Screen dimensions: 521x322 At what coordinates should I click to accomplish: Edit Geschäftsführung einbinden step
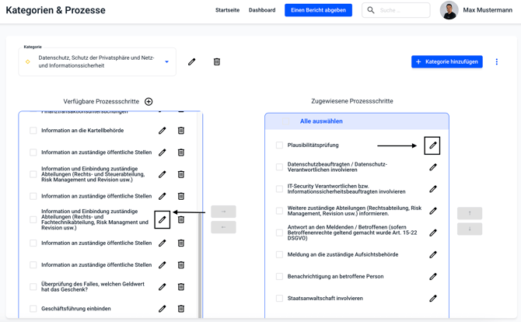point(163,309)
